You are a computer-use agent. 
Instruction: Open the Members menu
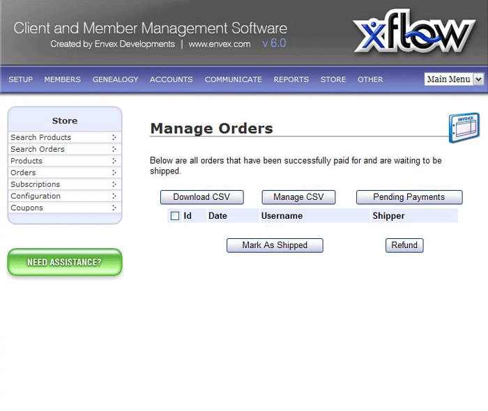tap(63, 79)
